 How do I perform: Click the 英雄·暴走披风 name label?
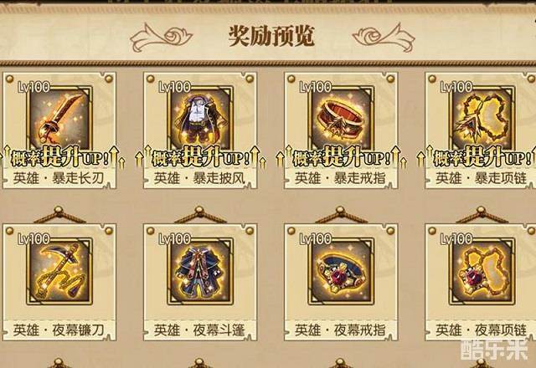(x=199, y=178)
